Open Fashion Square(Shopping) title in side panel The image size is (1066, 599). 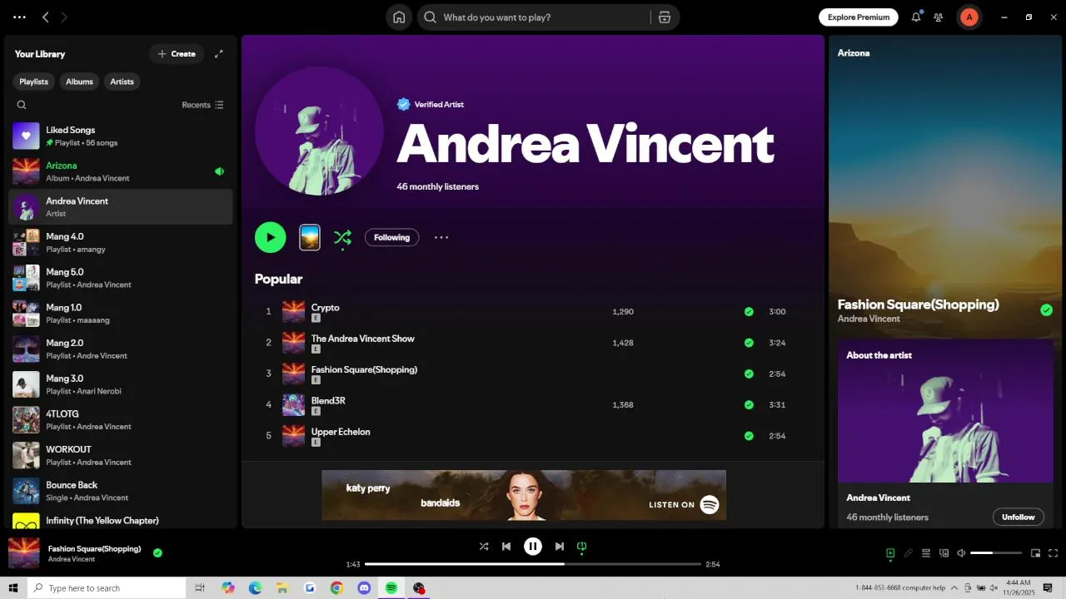click(918, 304)
